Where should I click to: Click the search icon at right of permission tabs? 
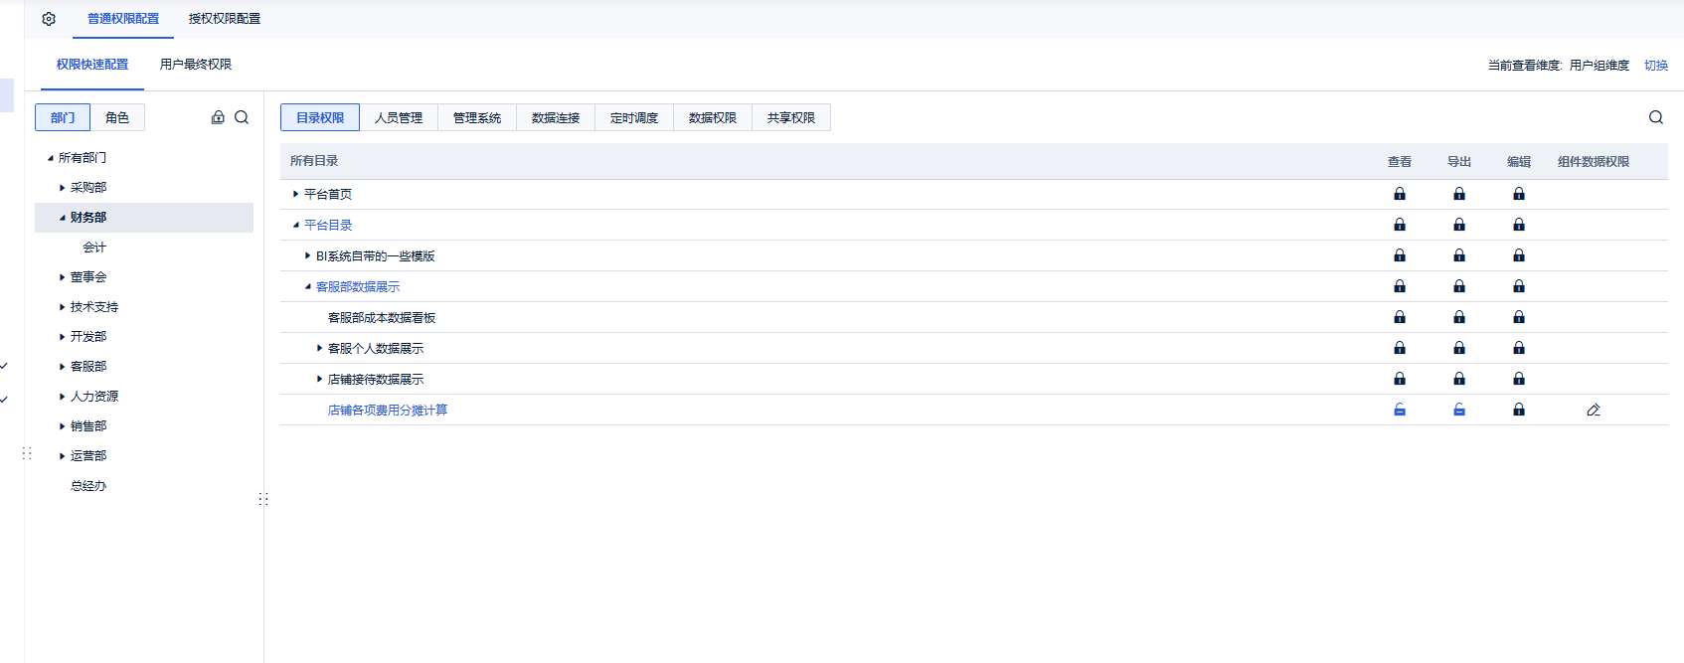pos(1656,117)
